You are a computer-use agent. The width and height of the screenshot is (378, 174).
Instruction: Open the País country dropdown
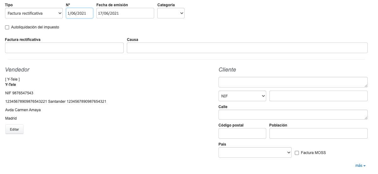click(x=255, y=153)
